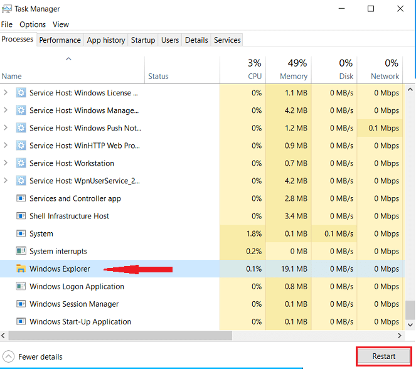
Task: Select the Services and Controller app name
Action: click(75, 198)
